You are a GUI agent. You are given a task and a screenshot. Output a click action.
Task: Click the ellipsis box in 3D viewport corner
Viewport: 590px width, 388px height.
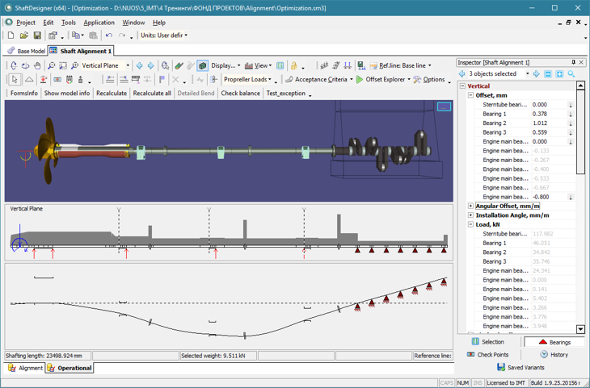pos(444,107)
